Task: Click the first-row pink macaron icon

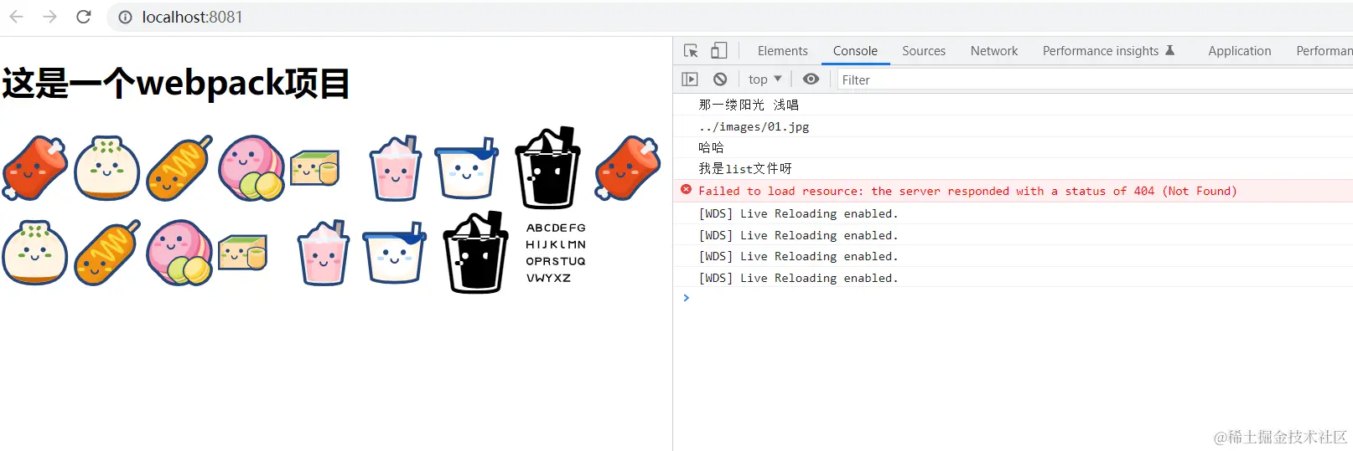Action: (251, 168)
